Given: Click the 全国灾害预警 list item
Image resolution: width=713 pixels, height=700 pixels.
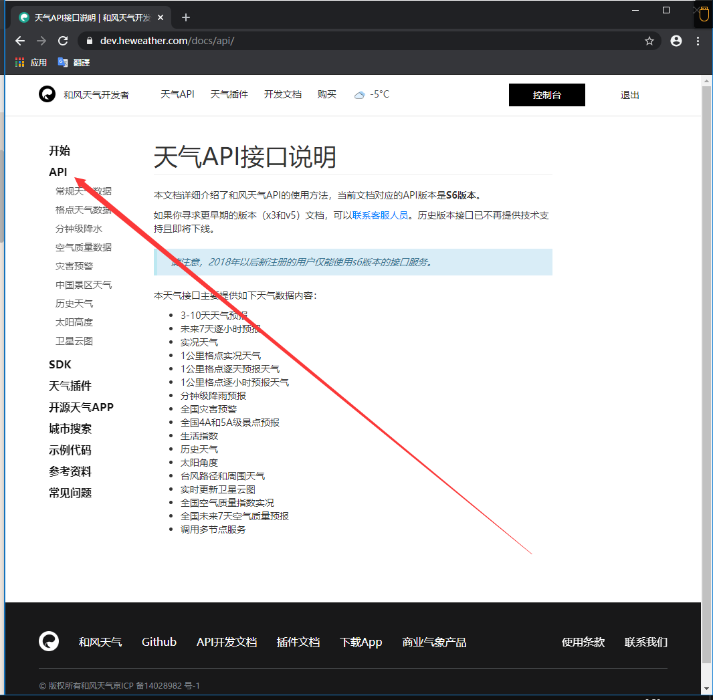Looking at the screenshot, I should pyautogui.click(x=208, y=409).
